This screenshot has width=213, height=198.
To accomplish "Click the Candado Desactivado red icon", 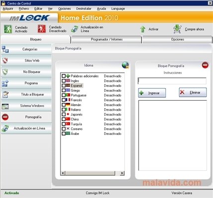I will pyautogui.click(x=42, y=29).
